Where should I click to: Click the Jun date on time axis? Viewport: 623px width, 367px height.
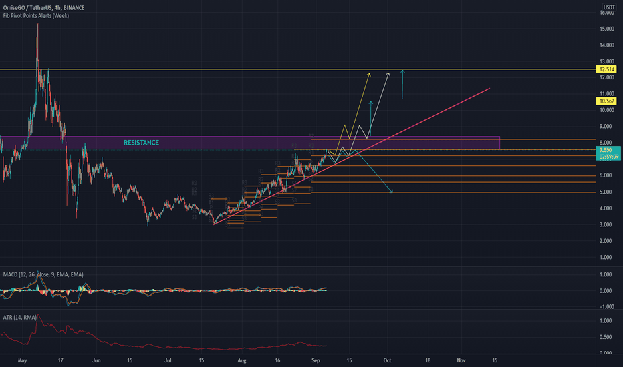96,360
